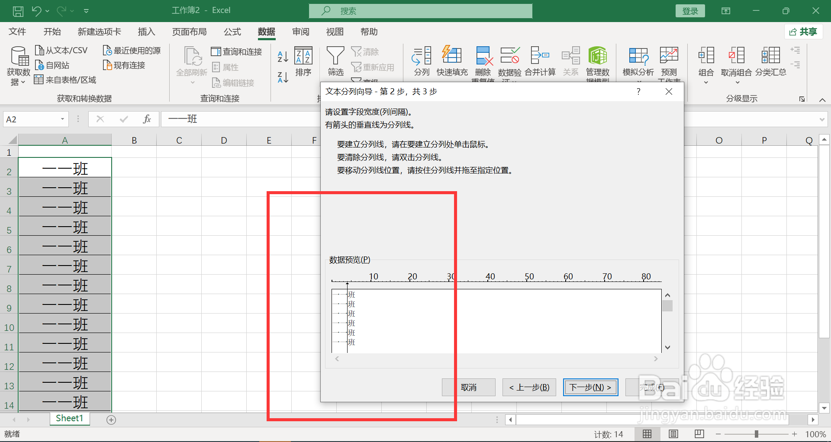Open Outline (分级显示) dialog launcher

pos(802,99)
